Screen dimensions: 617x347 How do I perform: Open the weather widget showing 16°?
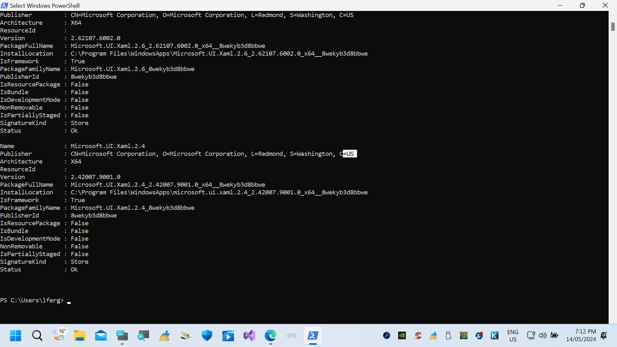tap(59, 335)
